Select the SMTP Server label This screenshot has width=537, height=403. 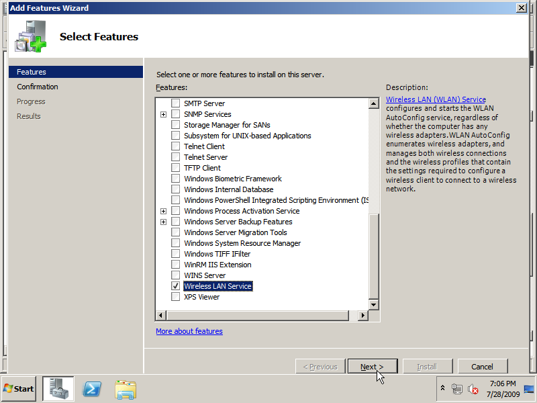click(x=205, y=103)
